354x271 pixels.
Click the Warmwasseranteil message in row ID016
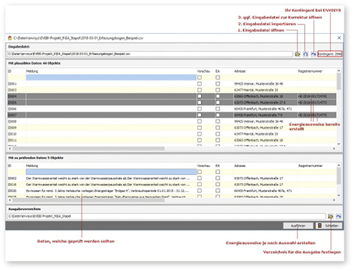(108, 185)
